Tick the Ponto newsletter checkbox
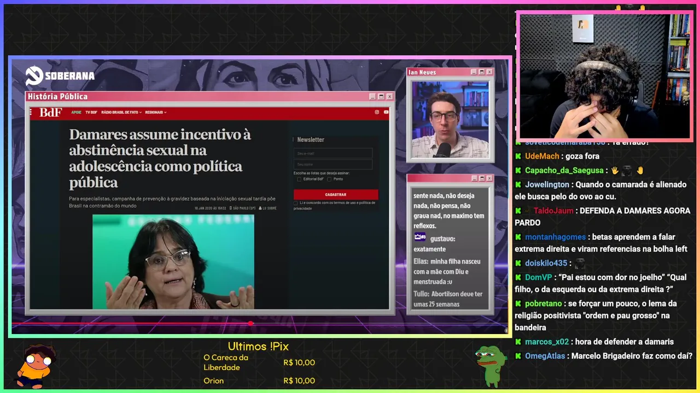The height and width of the screenshot is (393, 700). coord(329,179)
